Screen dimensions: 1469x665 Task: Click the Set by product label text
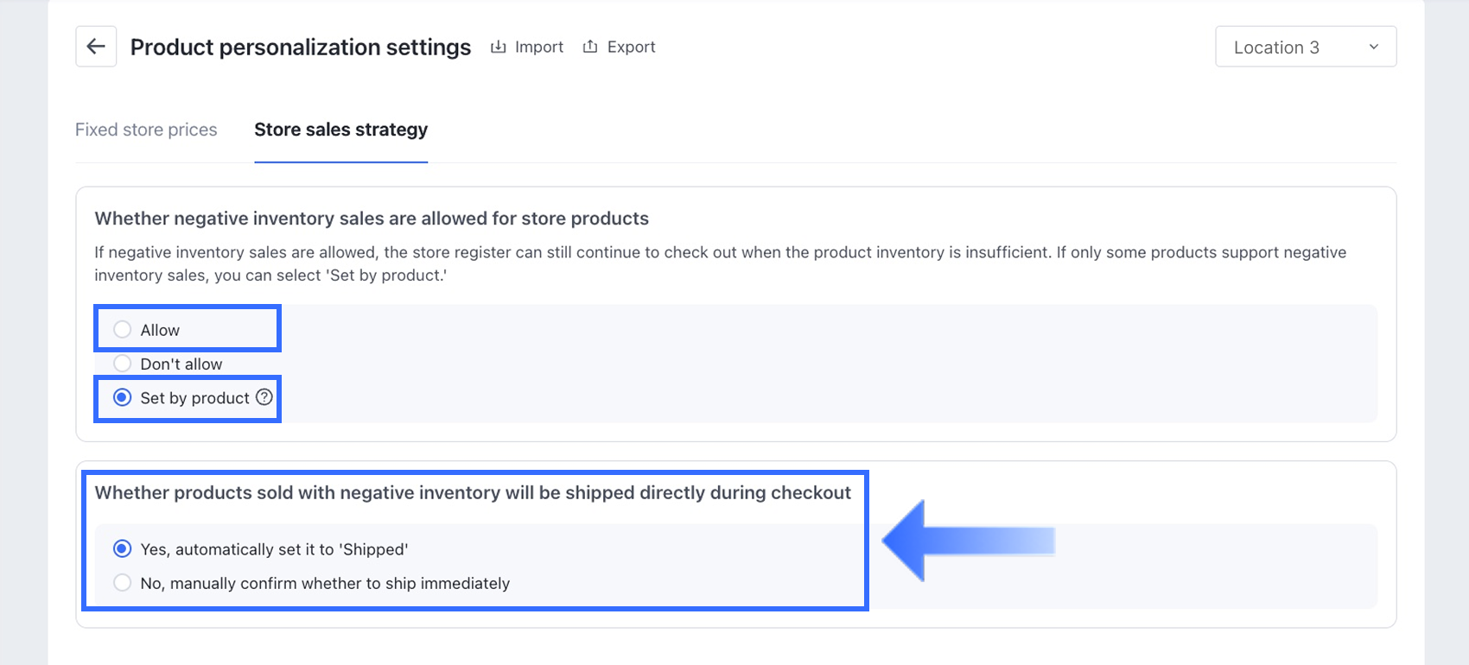(194, 398)
